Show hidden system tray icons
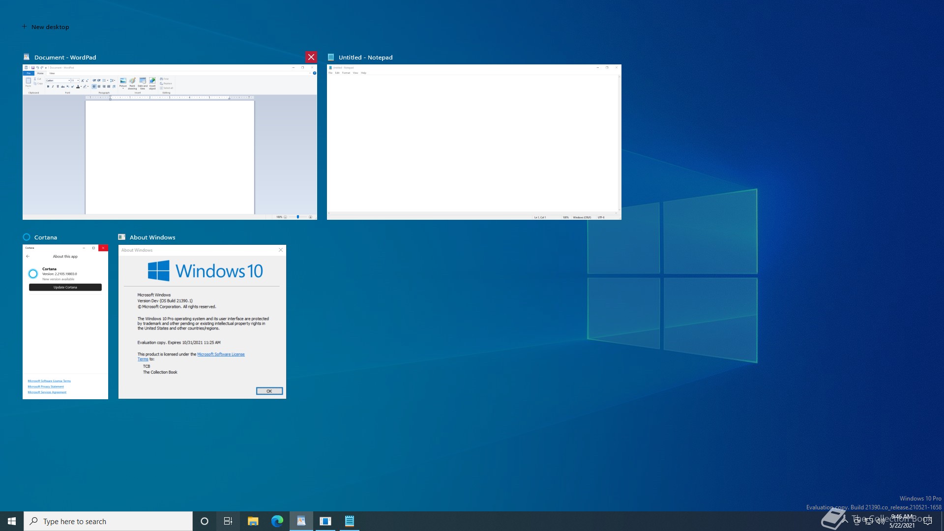Screen dimensions: 944x531 (x=845, y=521)
